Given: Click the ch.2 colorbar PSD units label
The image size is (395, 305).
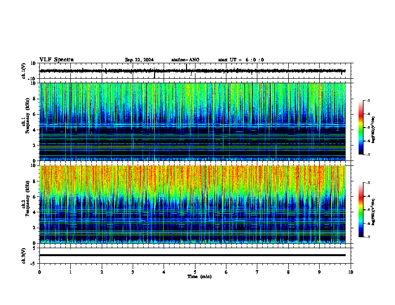Looking at the screenshot, I should coord(374,212).
